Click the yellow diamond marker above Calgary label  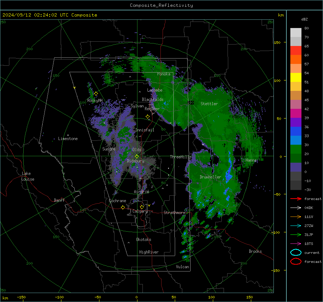pos(142,207)
